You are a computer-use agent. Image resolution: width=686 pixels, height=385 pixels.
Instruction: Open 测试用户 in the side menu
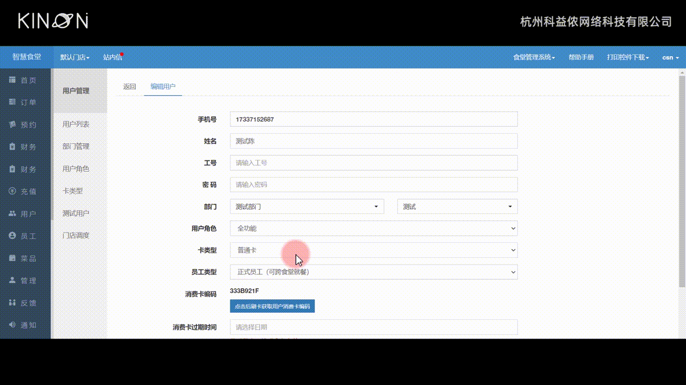[x=76, y=213]
